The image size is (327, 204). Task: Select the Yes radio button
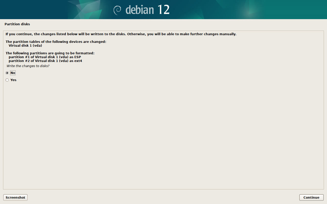coord(7,80)
